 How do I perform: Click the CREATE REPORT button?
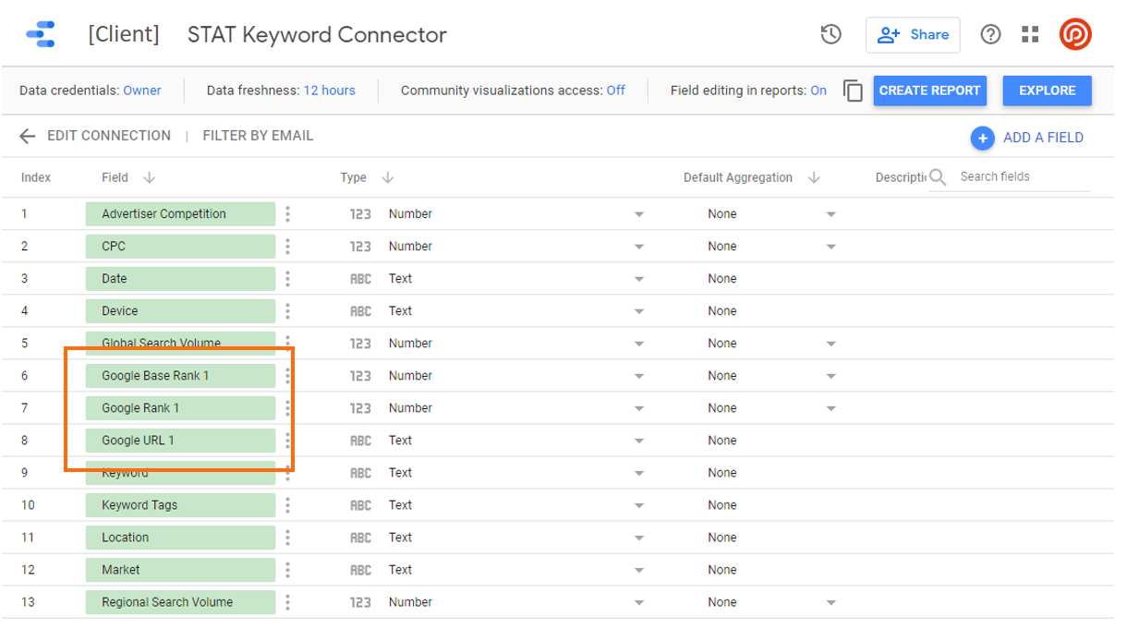(929, 91)
